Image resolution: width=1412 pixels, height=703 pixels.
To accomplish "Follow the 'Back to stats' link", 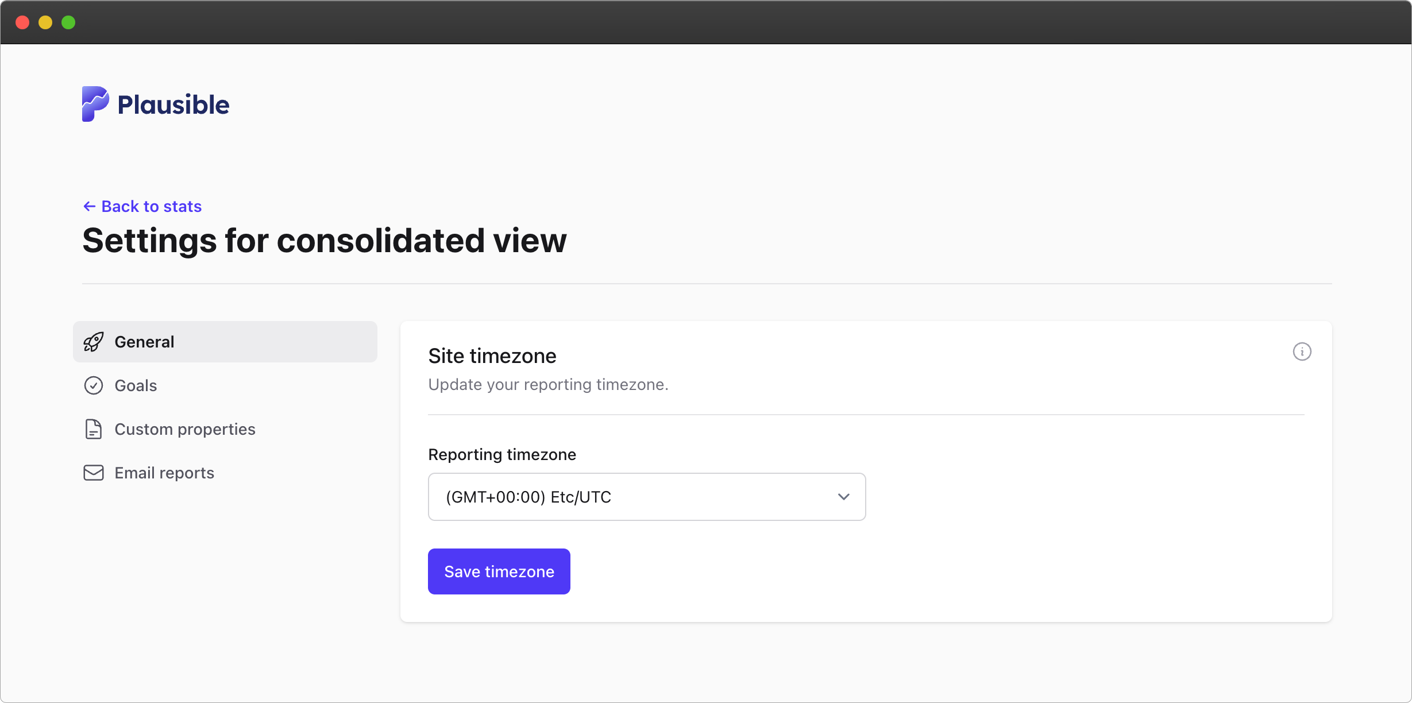I will [x=151, y=206].
